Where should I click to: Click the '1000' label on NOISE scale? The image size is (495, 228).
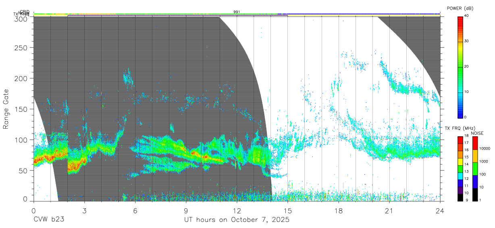484,161
